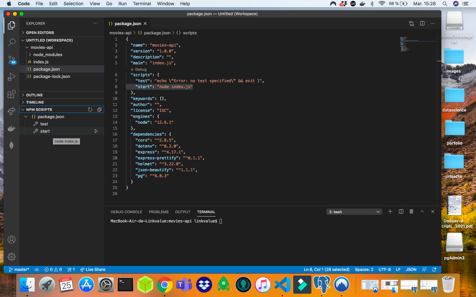Open Live Share view in activity bar

[x=12, y=111]
